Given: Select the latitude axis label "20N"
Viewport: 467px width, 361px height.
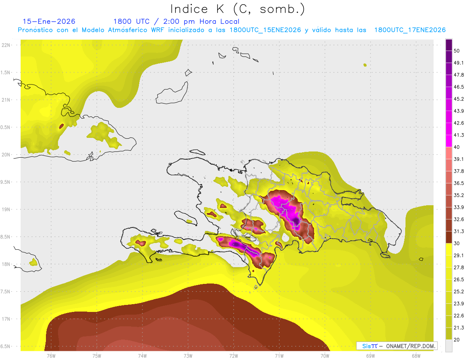Looking at the screenshot, I should (x=6, y=155).
